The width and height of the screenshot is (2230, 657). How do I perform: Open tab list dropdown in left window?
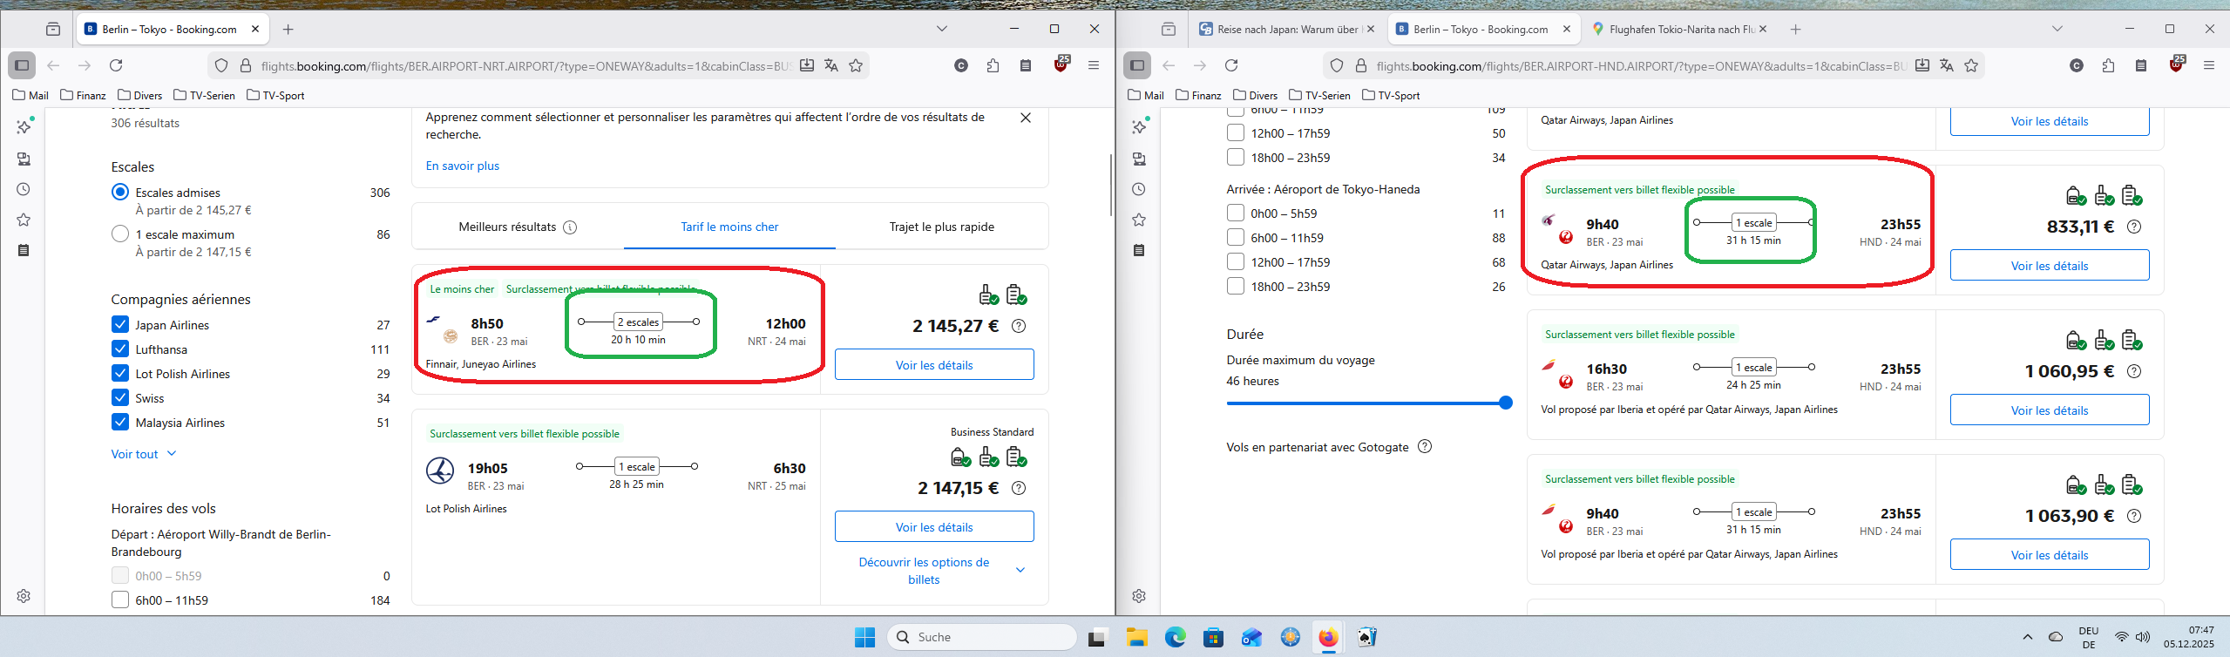tap(942, 29)
